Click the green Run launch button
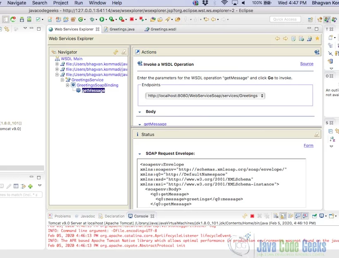Screen dimensions: 339x258 (102, 19)
